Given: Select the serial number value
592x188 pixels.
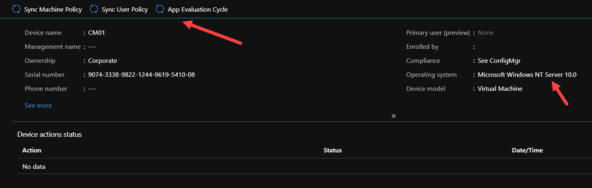Looking at the screenshot, I should 142,75.
